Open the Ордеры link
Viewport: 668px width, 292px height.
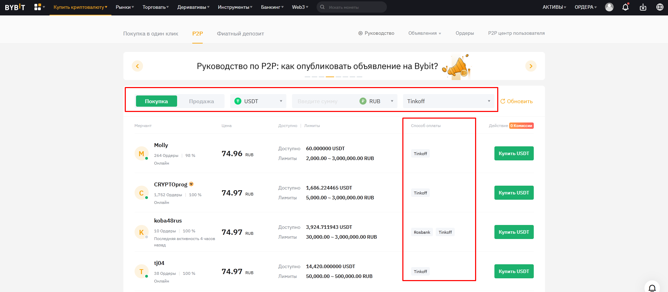(465, 33)
